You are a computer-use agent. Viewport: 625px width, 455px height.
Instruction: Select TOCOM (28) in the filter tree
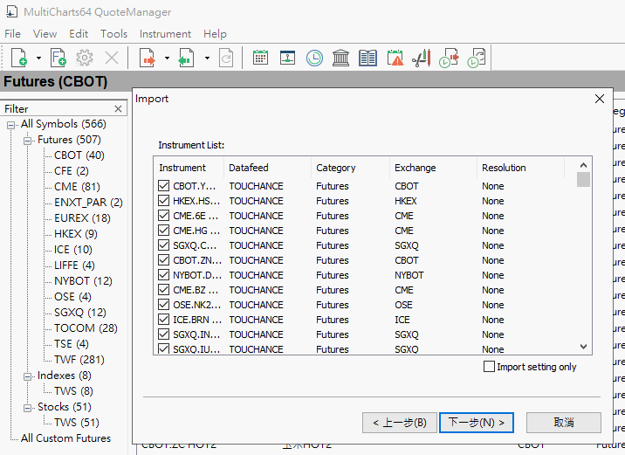[x=86, y=327]
